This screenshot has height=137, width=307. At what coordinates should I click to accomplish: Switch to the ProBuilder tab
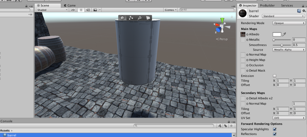tap(268, 5)
